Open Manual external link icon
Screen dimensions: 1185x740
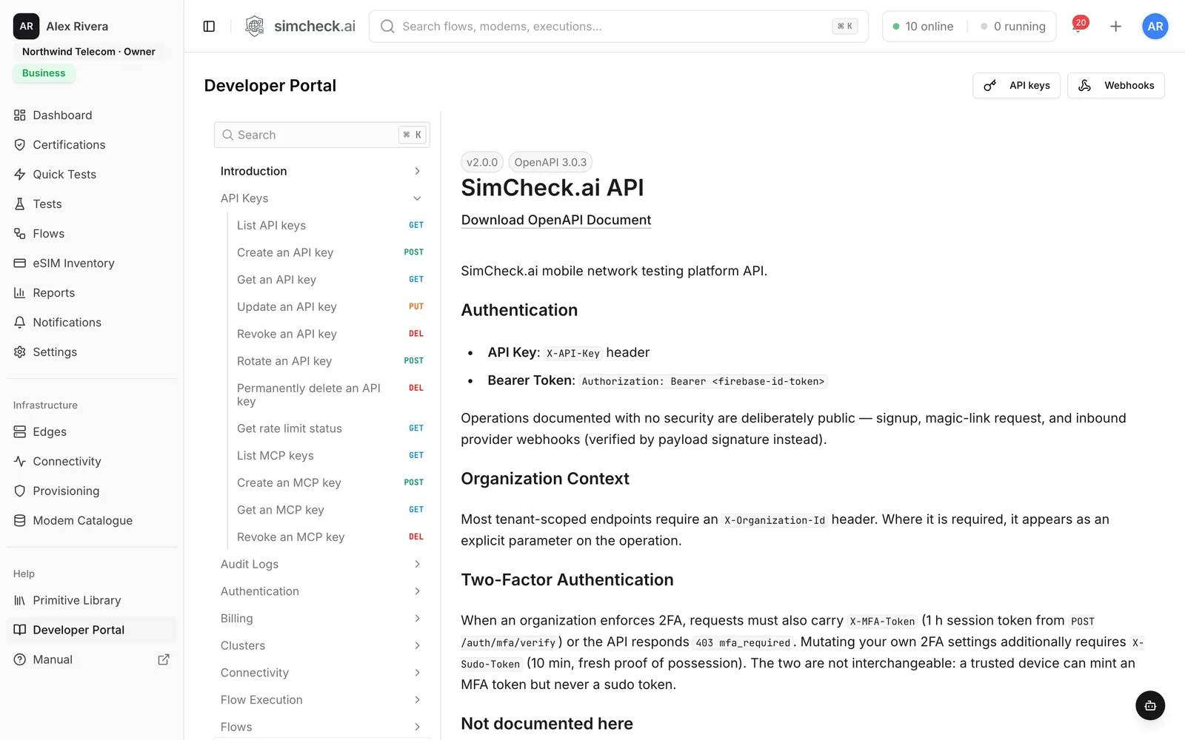pyautogui.click(x=164, y=659)
